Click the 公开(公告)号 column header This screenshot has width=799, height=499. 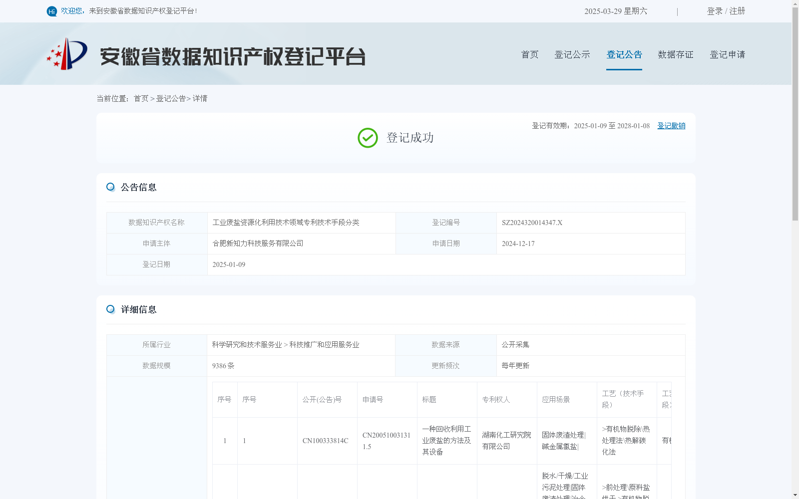coord(327,400)
